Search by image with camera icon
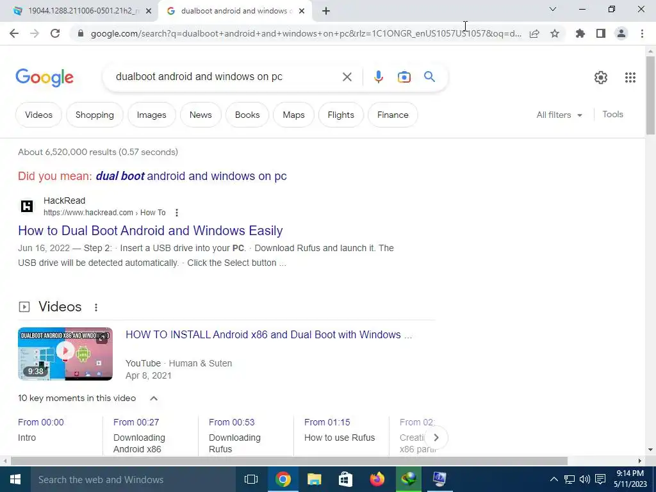 click(404, 77)
